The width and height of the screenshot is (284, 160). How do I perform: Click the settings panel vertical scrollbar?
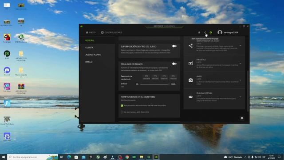pyautogui.click(x=248, y=91)
